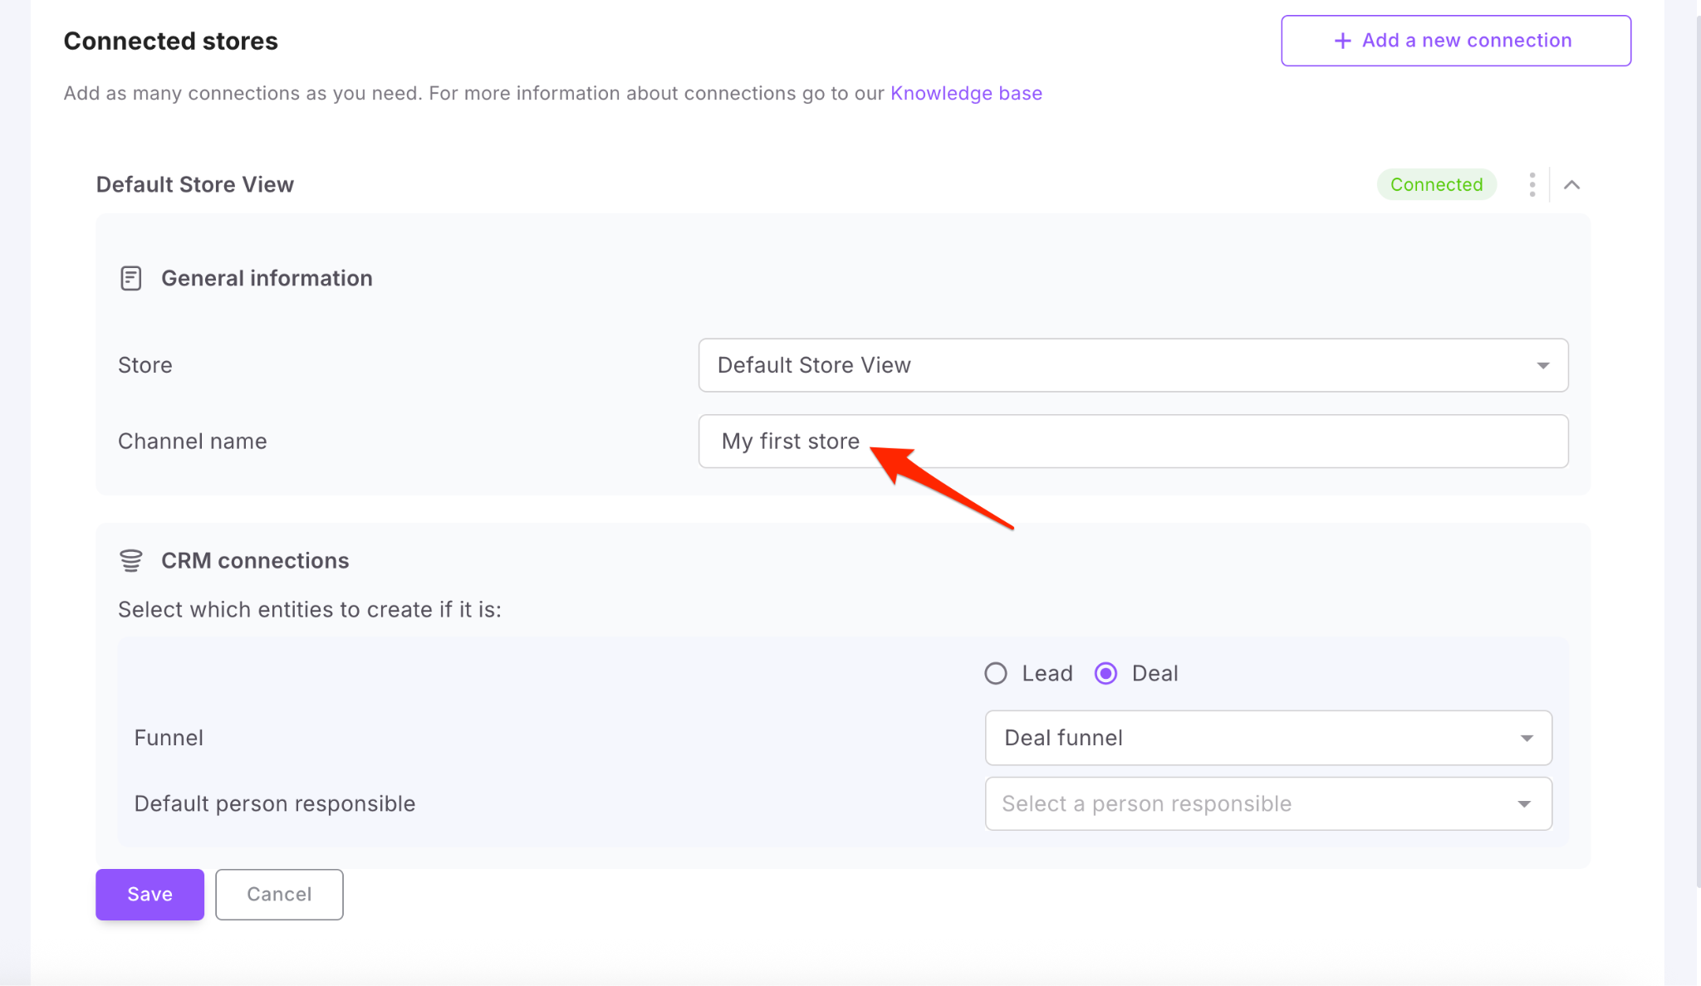Collapse the Default Store View section
1701x986 pixels.
[1571, 184]
